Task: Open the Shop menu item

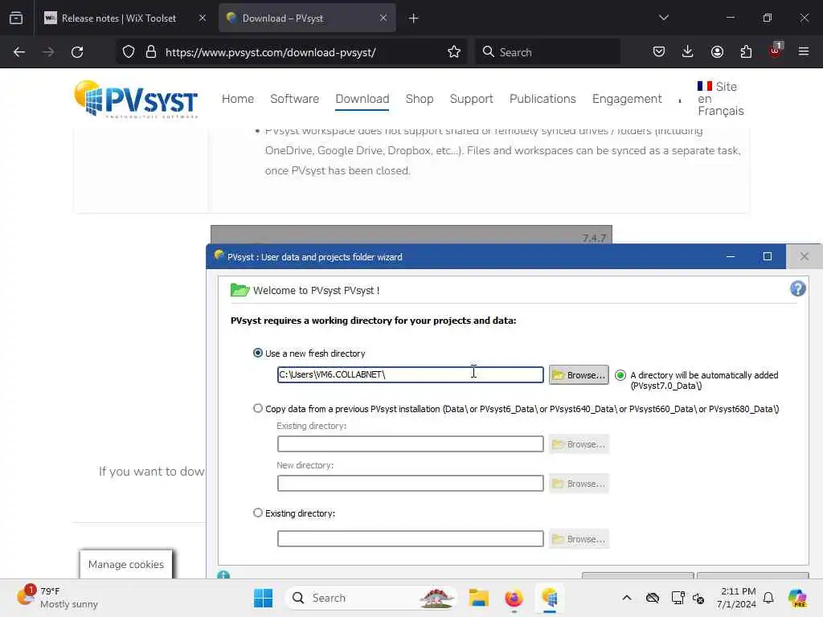Action: (420, 99)
